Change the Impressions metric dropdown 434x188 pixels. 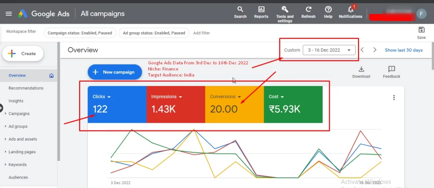pyautogui.click(x=167, y=97)
